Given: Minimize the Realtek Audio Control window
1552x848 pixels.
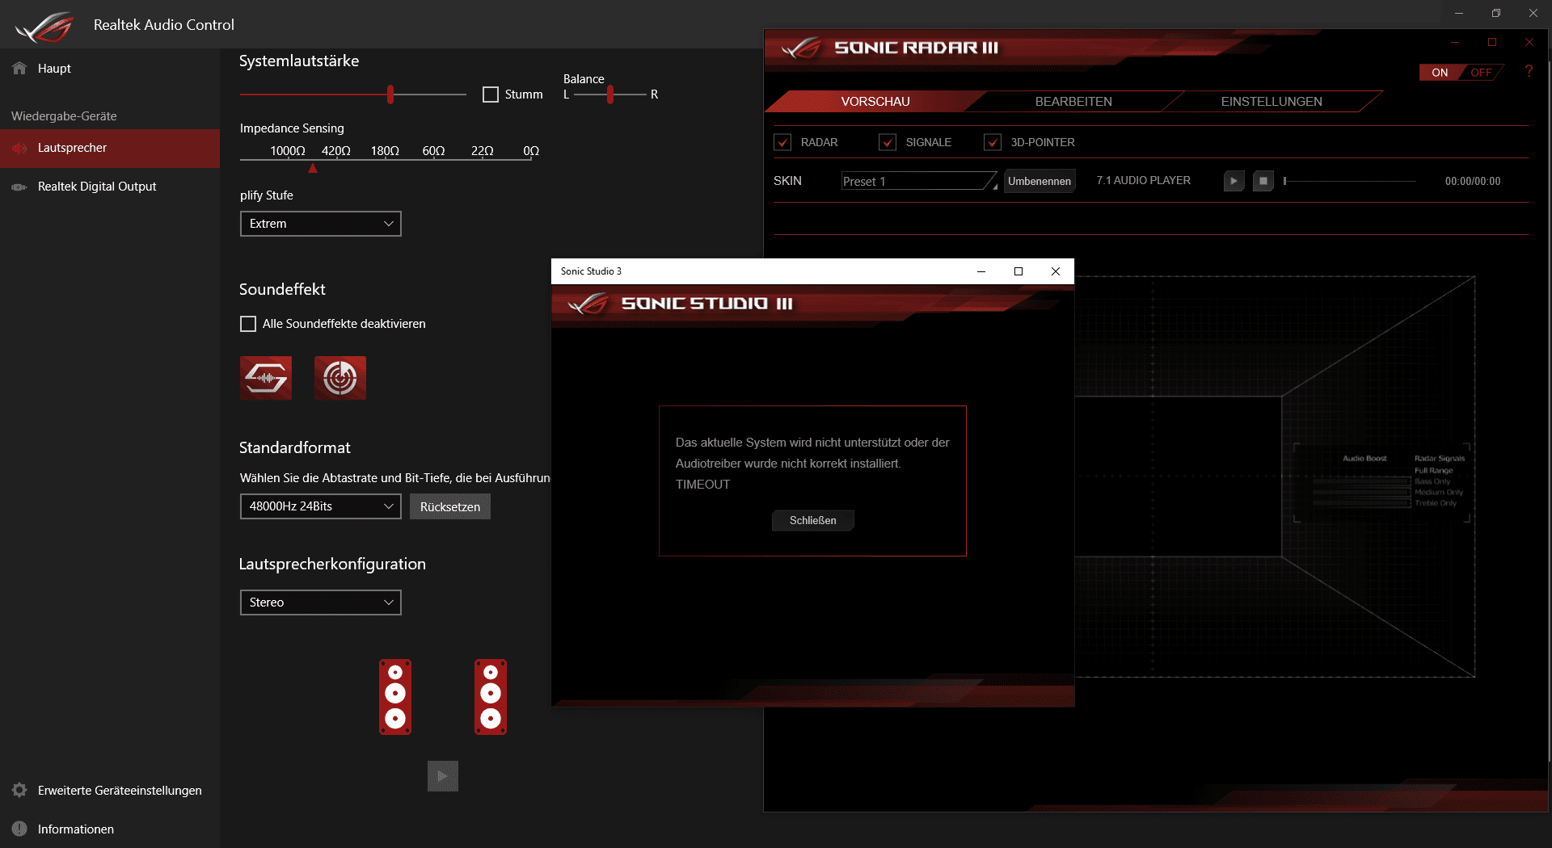Looking at the screenshot, I should tap(1459, 13).
